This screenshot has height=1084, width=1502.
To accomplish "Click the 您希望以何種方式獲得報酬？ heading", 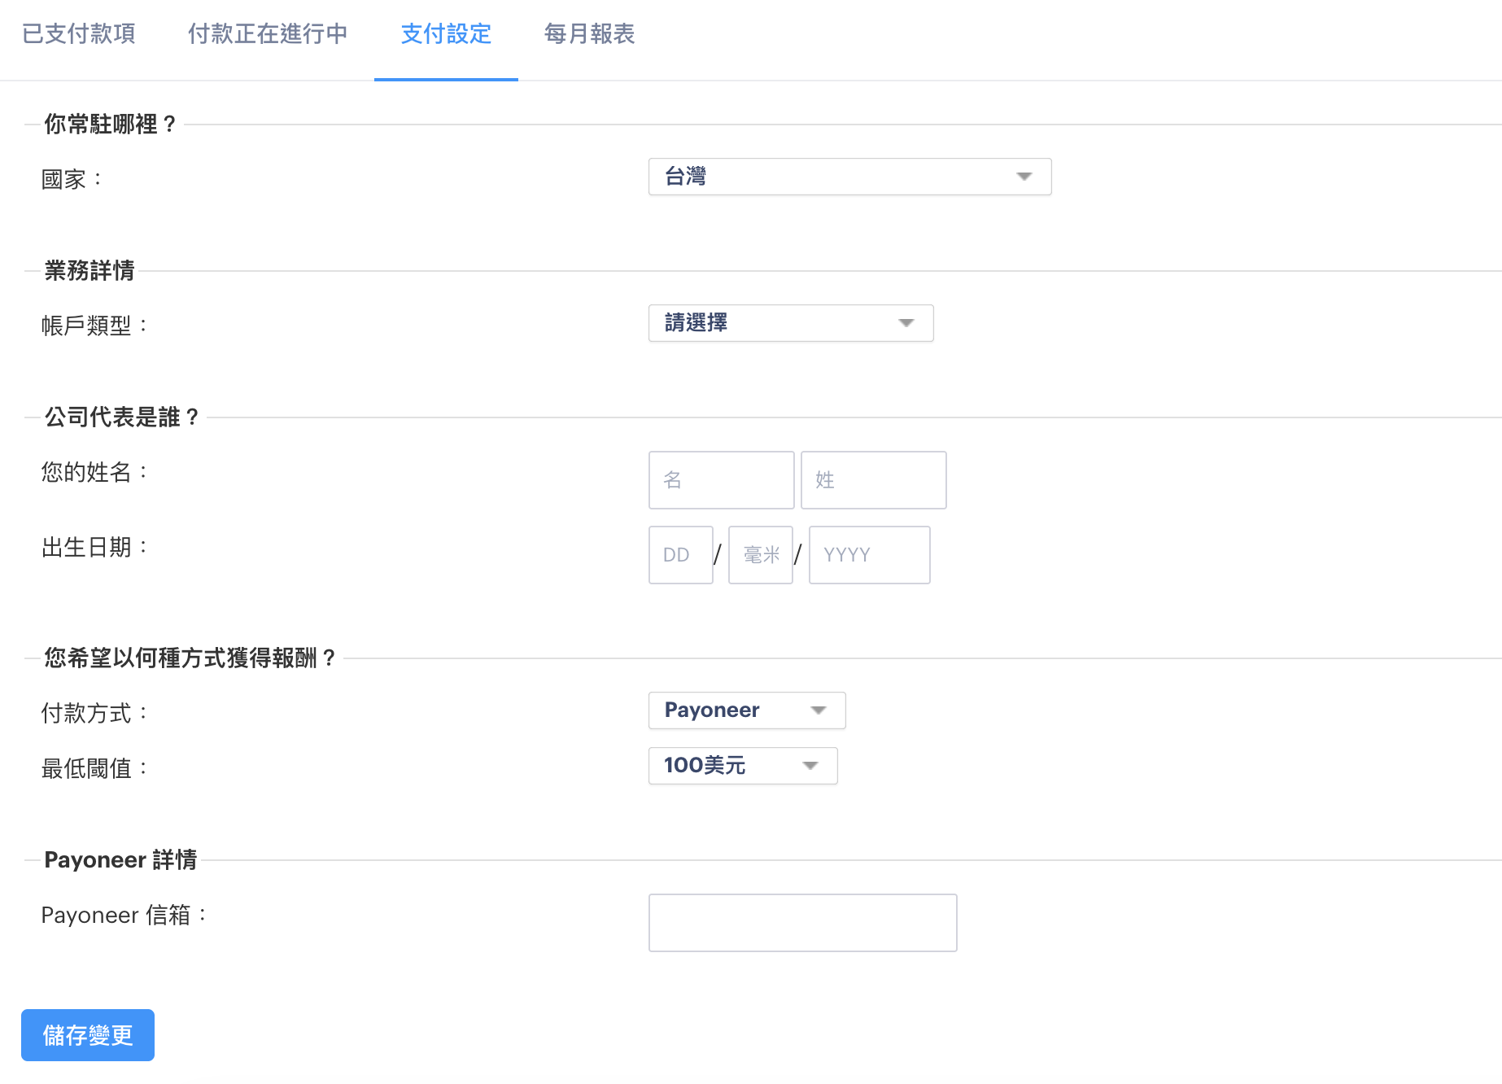I will coord(190,658).
